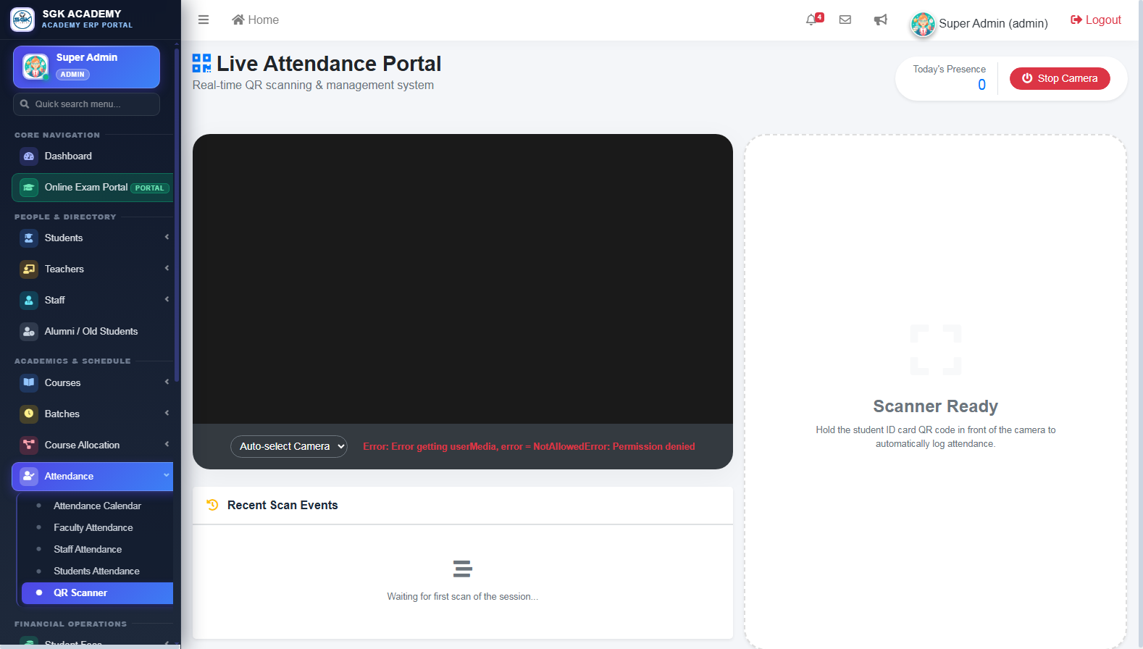Click the SGK Academy logo
This screenshot has height=649, width=1143.
pyautogui.click(x=22, y=20)
